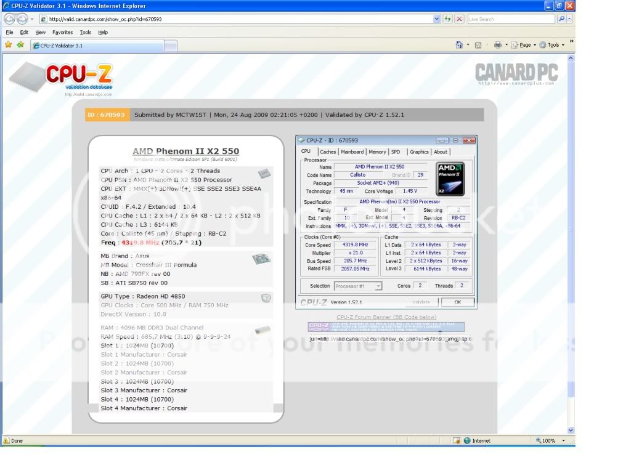Click the Home icon in the command bar

tap(459, 44)
